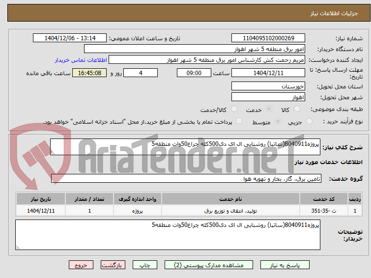Screen dimensions: 371x278
Task: Click the تعداد / مقدار column header
Action: pyautogui.click(x=89, y=199)
